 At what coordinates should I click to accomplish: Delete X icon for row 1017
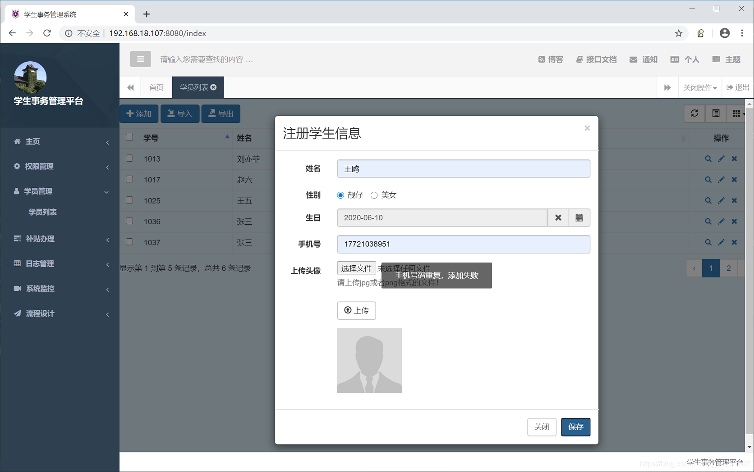(734, 179)
